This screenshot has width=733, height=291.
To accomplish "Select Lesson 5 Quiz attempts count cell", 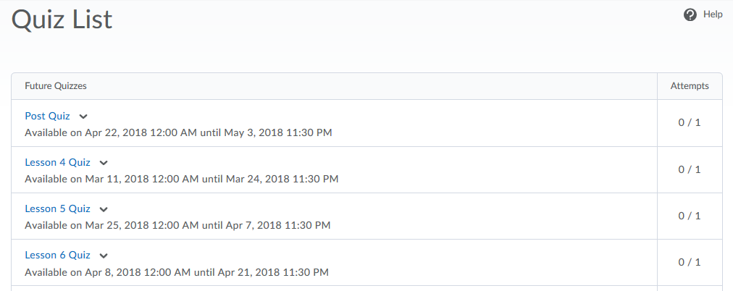I will pyautogui.click(x=690, y=216).
